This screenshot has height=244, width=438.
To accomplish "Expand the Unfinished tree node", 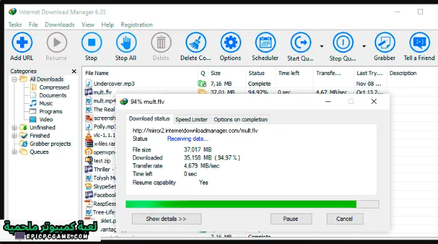I will tap(14, 128).
